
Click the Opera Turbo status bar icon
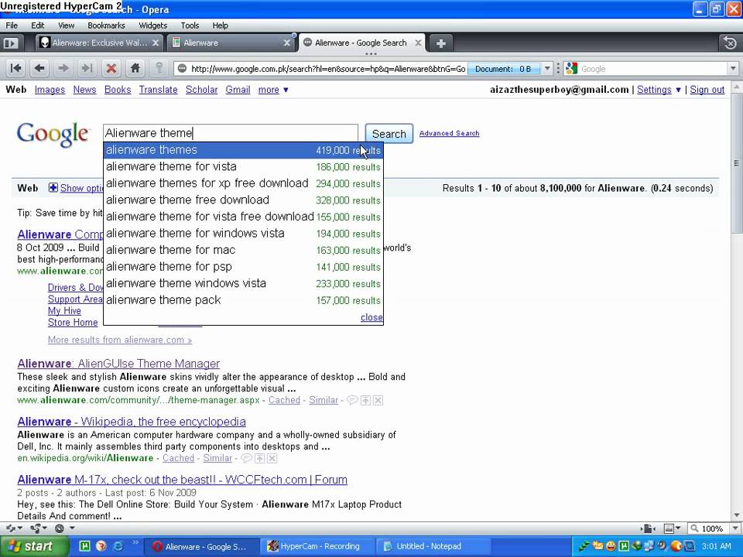tap(60, 528)
